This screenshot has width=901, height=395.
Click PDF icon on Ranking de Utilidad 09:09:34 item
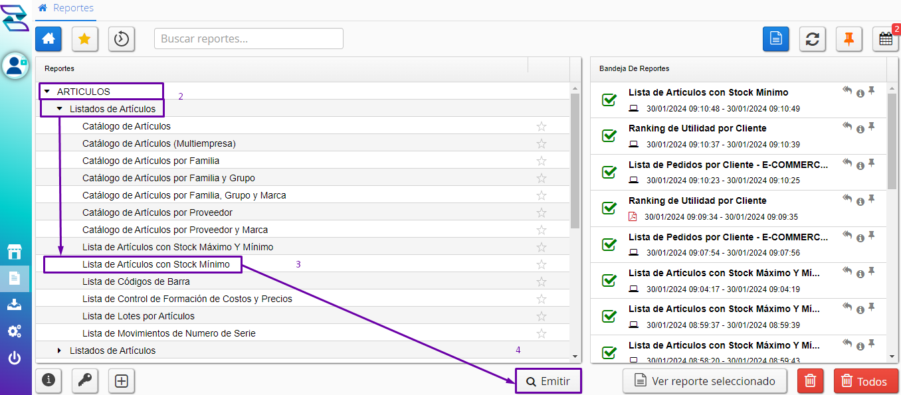[x=633, y=216]
